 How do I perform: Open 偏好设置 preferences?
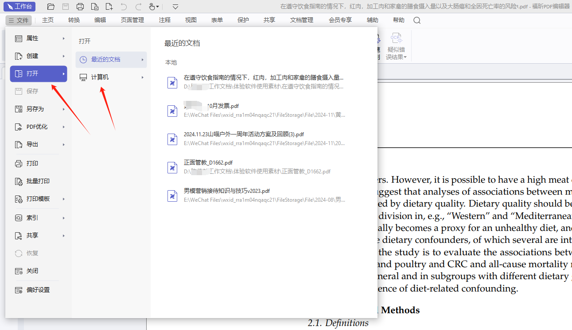pos(38,290)
